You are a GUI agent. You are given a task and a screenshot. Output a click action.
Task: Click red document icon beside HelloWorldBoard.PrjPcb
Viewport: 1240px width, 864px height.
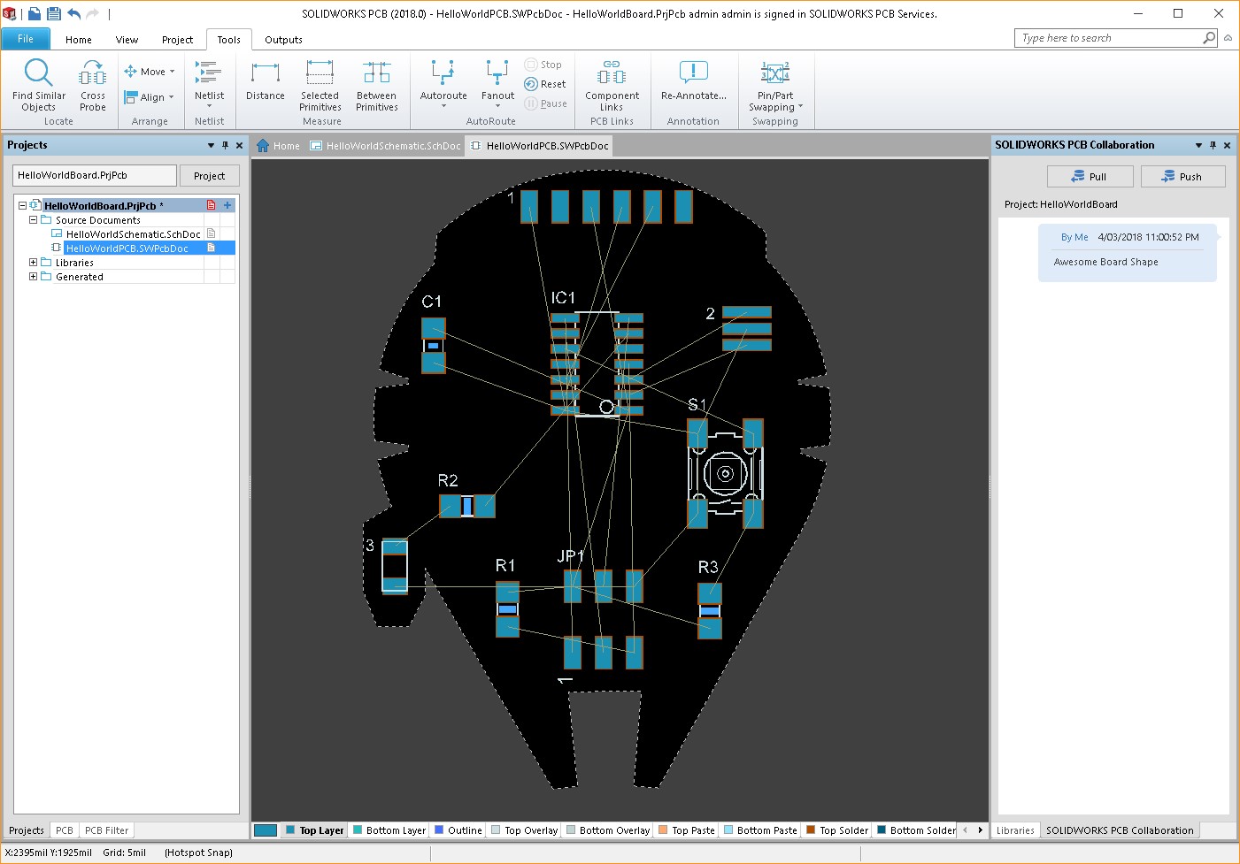pos(211,205)
